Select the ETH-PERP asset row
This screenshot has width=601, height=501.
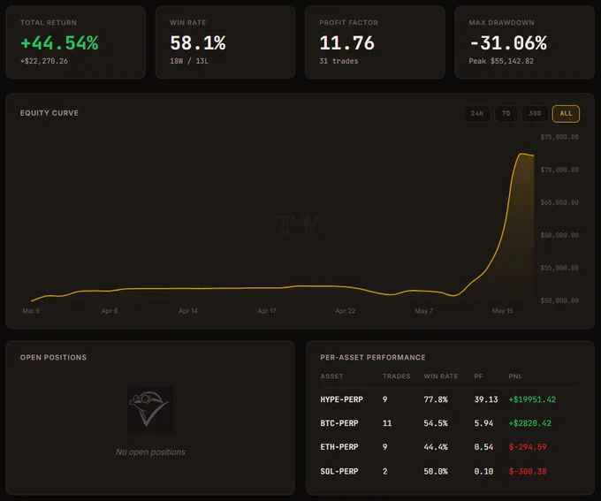point(448,447)
